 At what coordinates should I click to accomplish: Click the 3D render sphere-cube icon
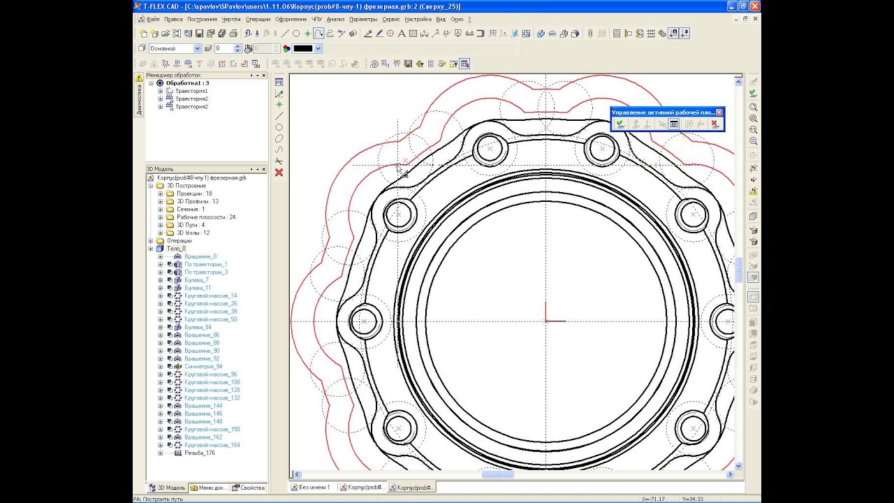coord(575,34)
